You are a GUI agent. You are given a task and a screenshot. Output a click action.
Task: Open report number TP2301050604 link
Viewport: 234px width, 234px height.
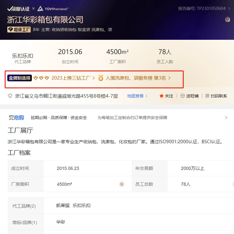[x=202, y=8]
